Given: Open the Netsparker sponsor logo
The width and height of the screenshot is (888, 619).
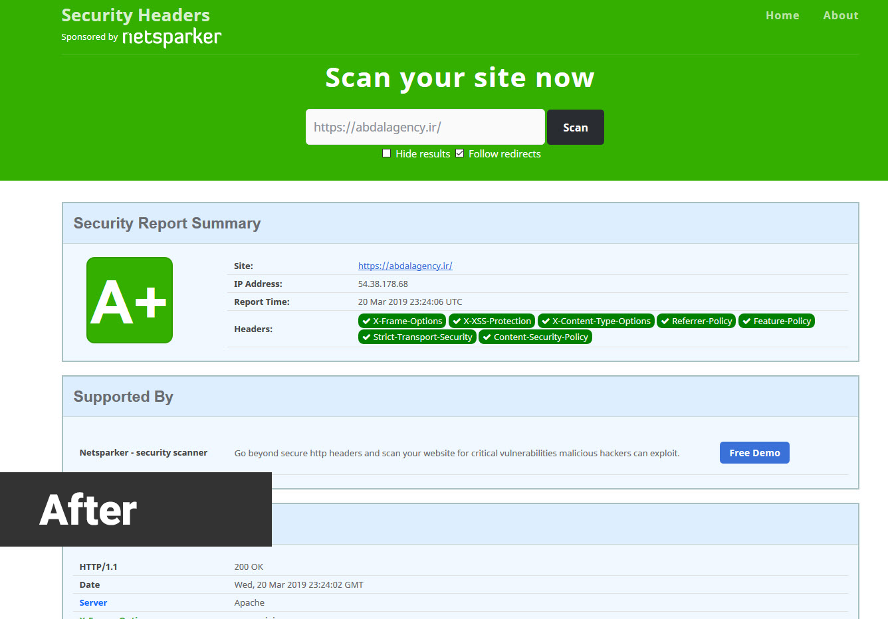Looking at the screenshot, I should (x=171, y=37).
